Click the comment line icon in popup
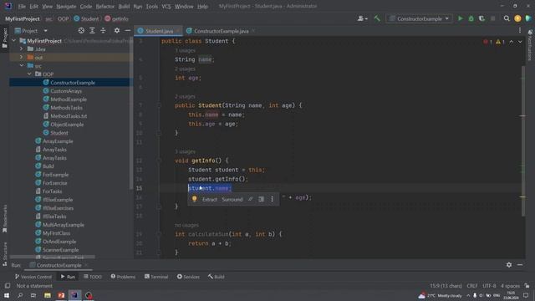The height and width of the screenshot is (301, 535). coord(251,199)
